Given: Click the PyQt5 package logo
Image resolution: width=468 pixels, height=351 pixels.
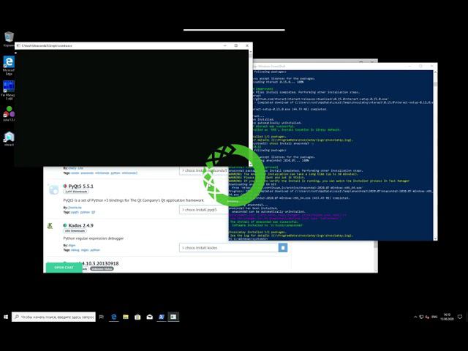Looking at the screenshot, I should click(53, 189).
